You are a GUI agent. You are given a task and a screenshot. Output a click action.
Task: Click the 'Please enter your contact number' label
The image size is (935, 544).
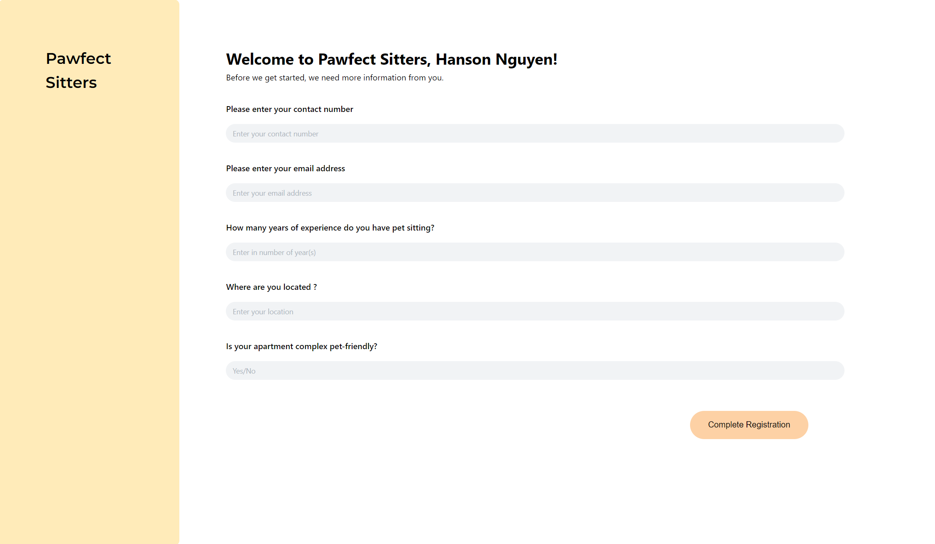pos(289,109)
